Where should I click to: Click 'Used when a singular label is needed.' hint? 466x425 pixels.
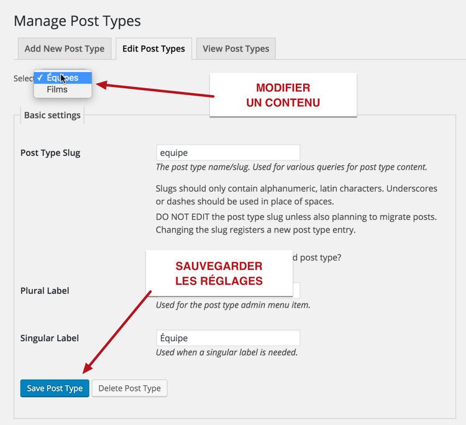(227, 352)
